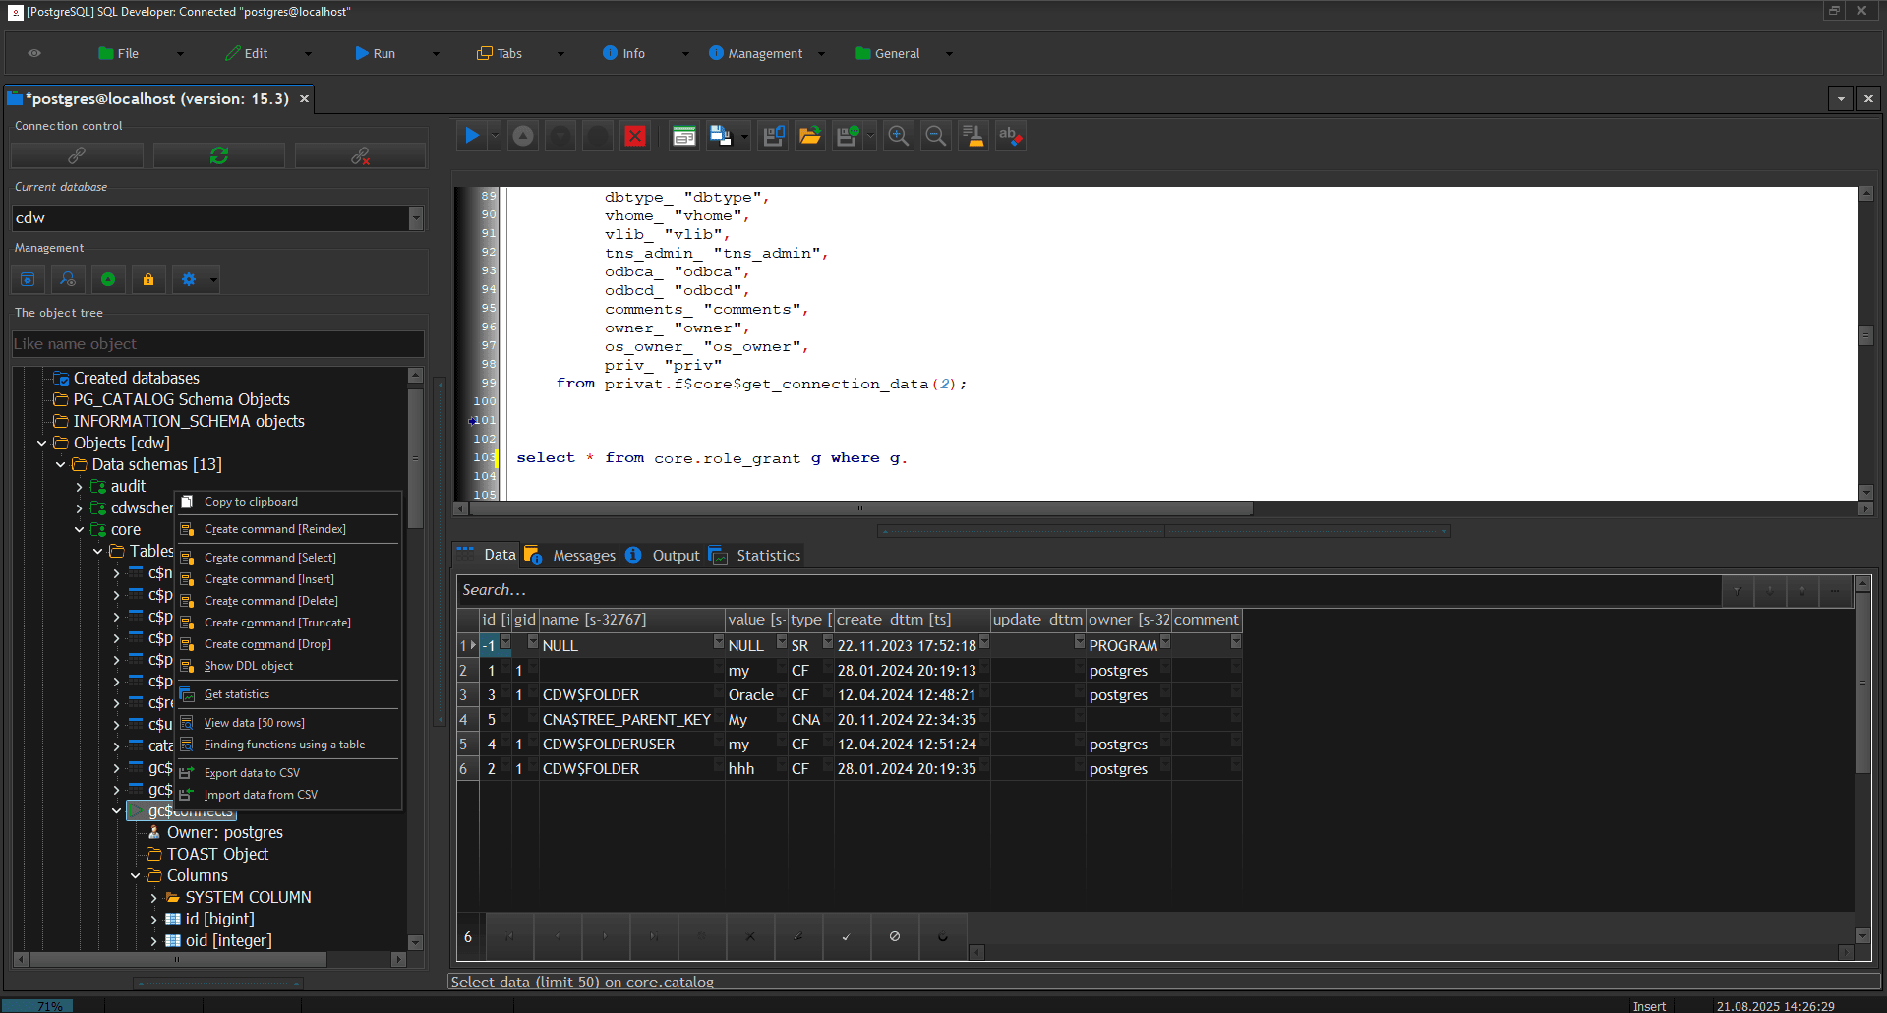This screenshot has width=1887, height=1013.
Task: Click the yellow open folder icon
Action: pyautogui.click(x=810, y=136)
